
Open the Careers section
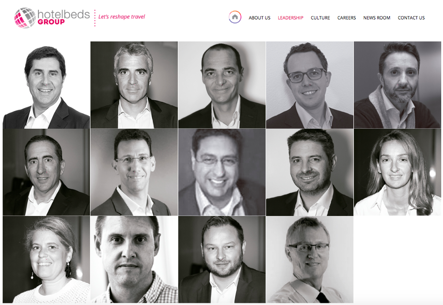coord(346,18)
